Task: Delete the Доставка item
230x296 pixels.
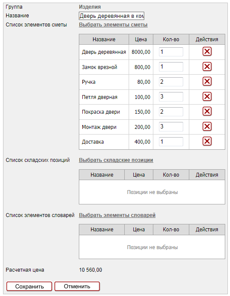Action: 207,141
